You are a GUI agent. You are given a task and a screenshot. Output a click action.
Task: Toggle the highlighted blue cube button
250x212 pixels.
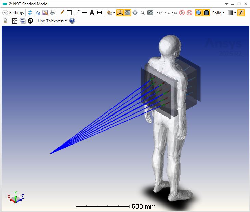tap(198, 13)
